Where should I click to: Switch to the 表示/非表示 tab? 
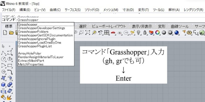tap(142, 26)
